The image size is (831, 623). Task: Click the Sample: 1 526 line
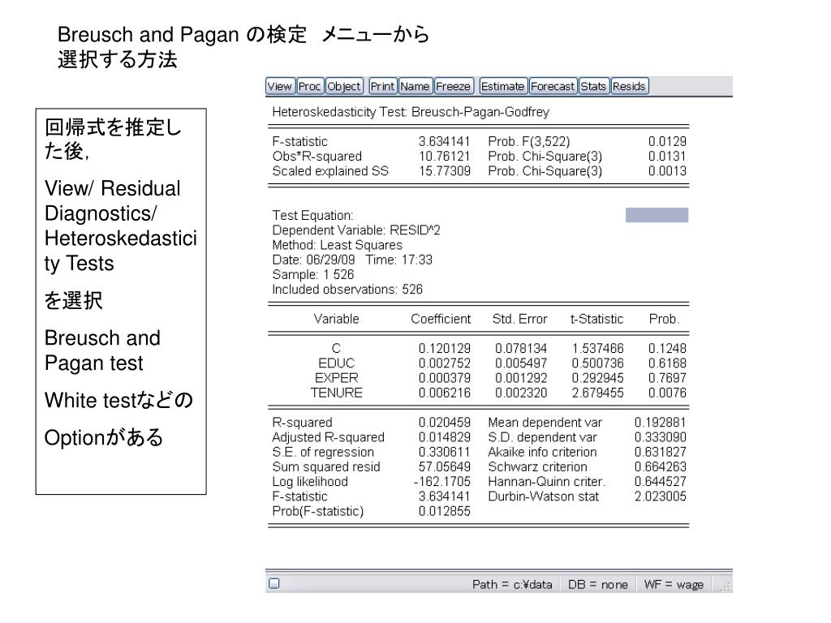pyautogui.click(x=312, y=275)
